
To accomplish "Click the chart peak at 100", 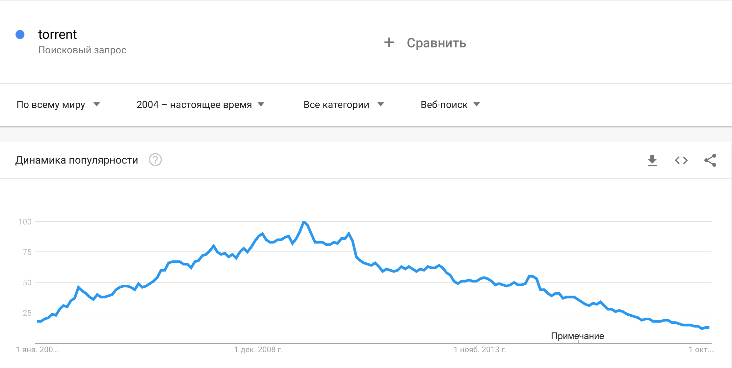I will point(304,222).
